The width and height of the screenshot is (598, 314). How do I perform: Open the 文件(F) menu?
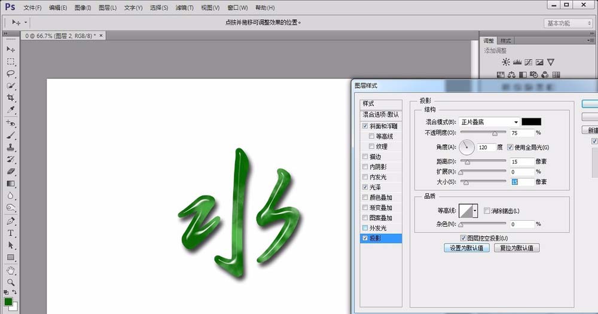point(32,8)
